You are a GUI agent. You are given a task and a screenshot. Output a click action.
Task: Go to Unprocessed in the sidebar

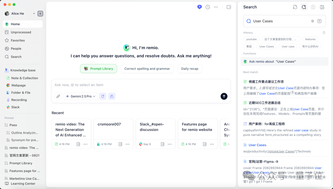pos(21,32)
